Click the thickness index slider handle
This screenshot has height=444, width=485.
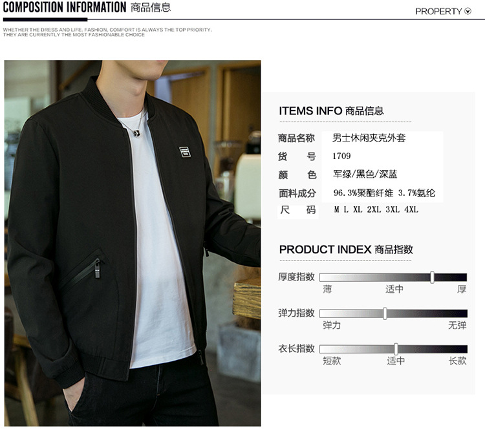pyautogui.click(x=432, y=277)
